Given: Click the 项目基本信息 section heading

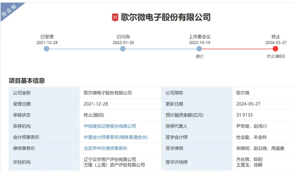Looking at the screenshot, I should 27,81.
